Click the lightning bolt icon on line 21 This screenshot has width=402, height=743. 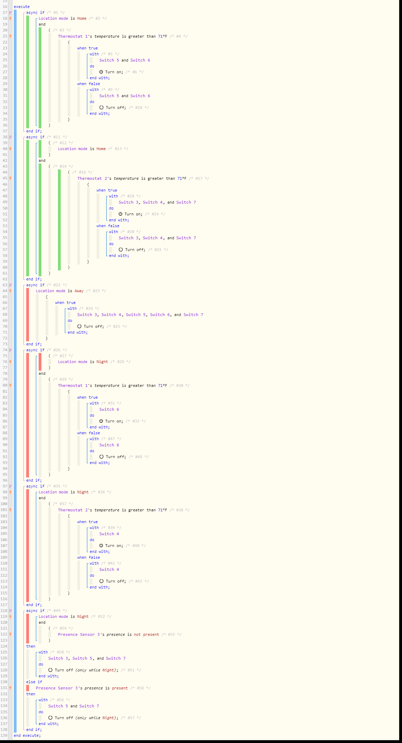click(x=10, y=36)
